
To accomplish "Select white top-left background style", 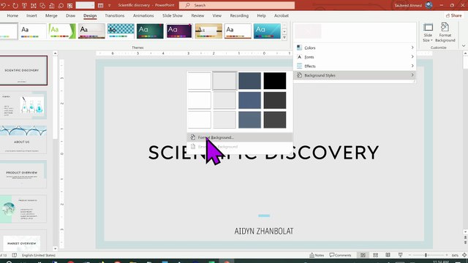I will click(200, 81).
